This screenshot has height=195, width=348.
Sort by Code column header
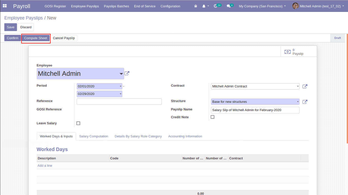click(145, 158)
